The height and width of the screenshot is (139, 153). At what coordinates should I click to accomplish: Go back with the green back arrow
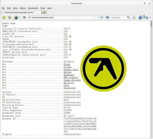[x=4, y=18]
